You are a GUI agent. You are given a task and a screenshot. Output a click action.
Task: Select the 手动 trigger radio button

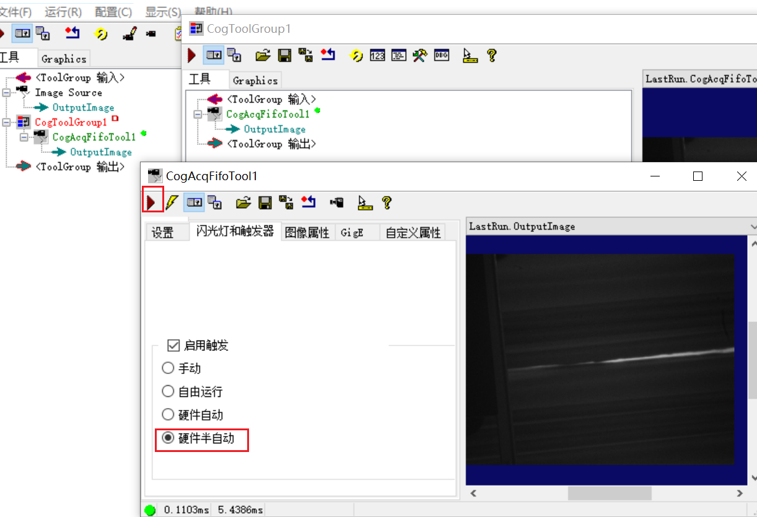click(168, 368)
